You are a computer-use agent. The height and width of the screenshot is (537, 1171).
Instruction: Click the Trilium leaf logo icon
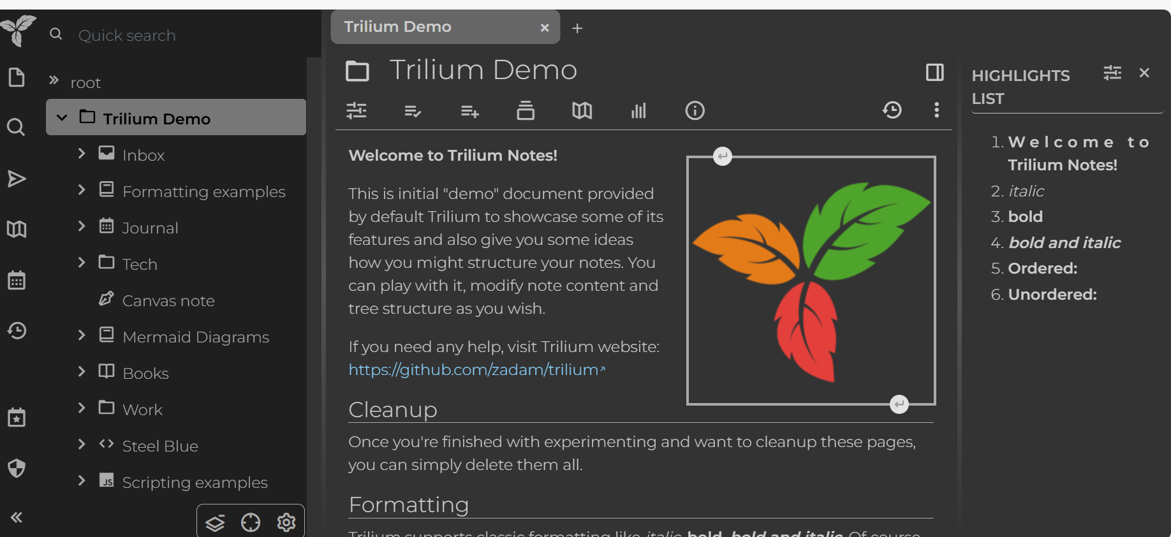coord(18,30)
